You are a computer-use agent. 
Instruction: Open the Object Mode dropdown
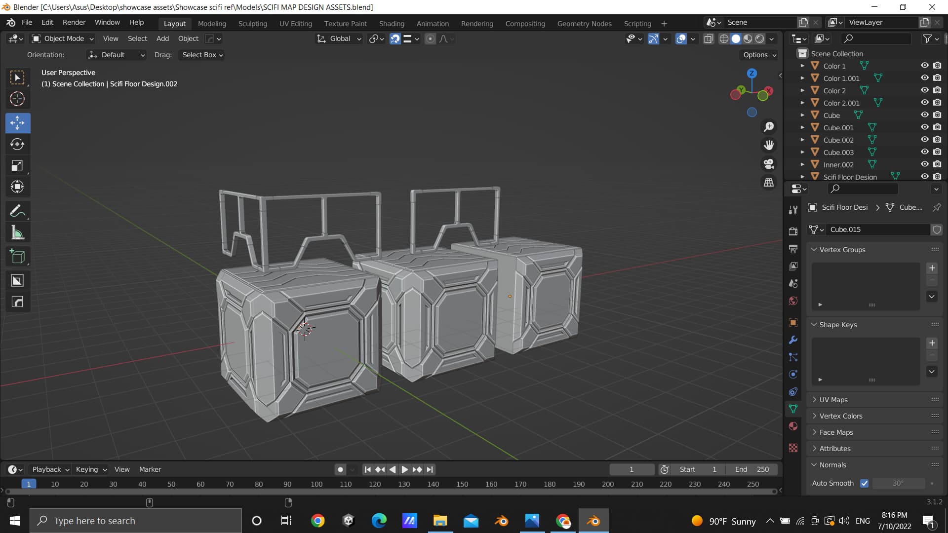click(x=63, y=38)
